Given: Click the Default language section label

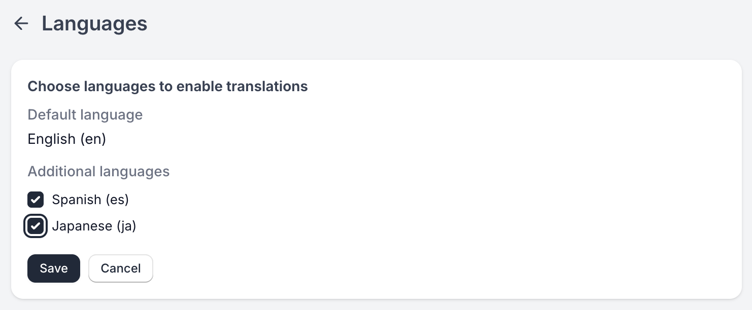Looking at the screenshot, I should point(85,114).
